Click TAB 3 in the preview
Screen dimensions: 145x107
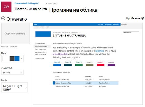point(47,27)
